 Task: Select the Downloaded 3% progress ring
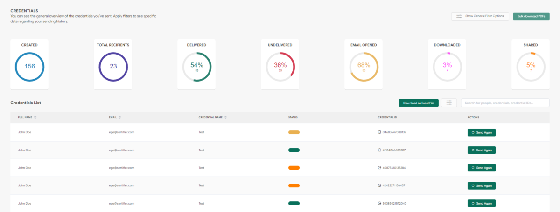447,67
